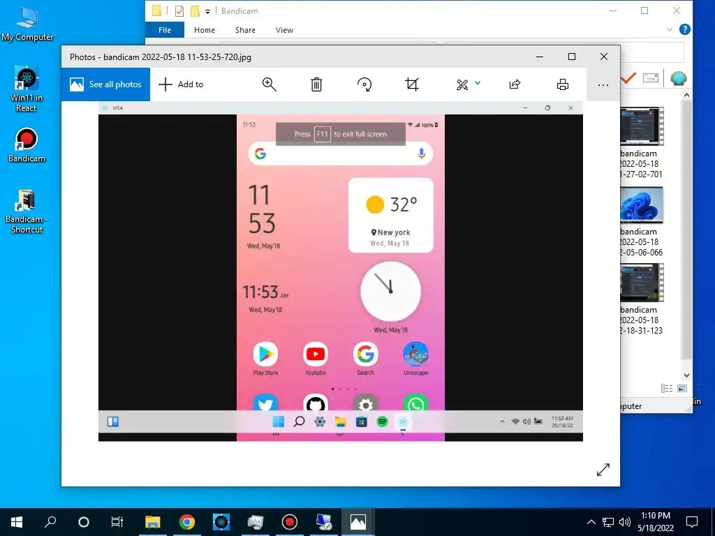Open Bandicam recorder on taskbar
Screen dimensions: 715x536
click(x=289, y=522)
